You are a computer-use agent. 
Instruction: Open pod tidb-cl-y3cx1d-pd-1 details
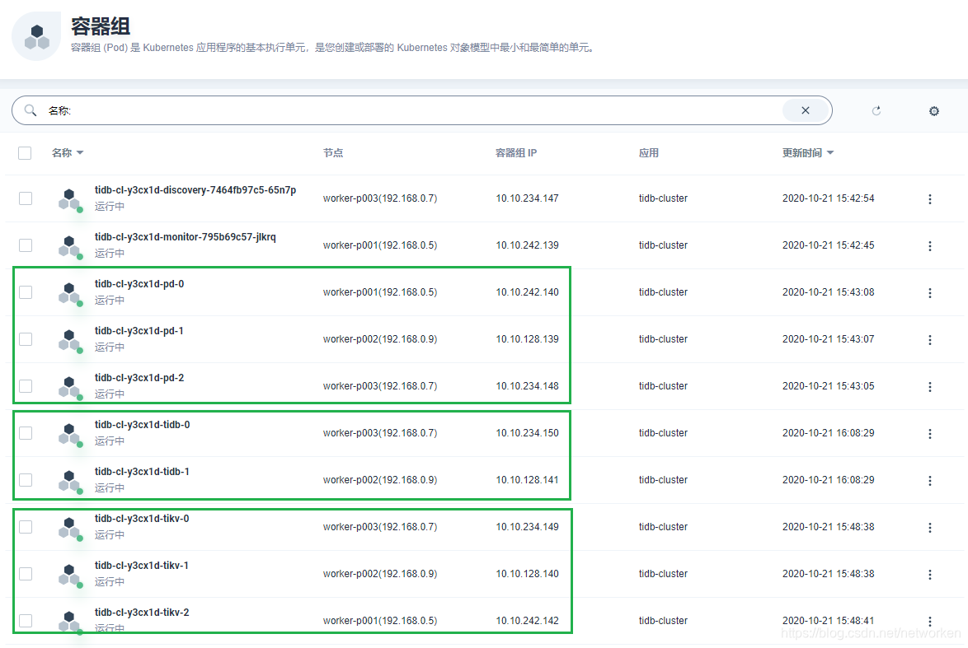pos(139,330)
